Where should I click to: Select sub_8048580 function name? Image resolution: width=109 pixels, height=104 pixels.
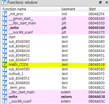(19, 69)
